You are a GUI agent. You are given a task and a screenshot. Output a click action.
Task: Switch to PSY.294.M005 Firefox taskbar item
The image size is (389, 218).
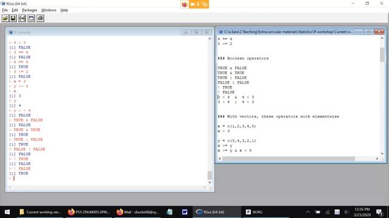click(x=89, y=212)
